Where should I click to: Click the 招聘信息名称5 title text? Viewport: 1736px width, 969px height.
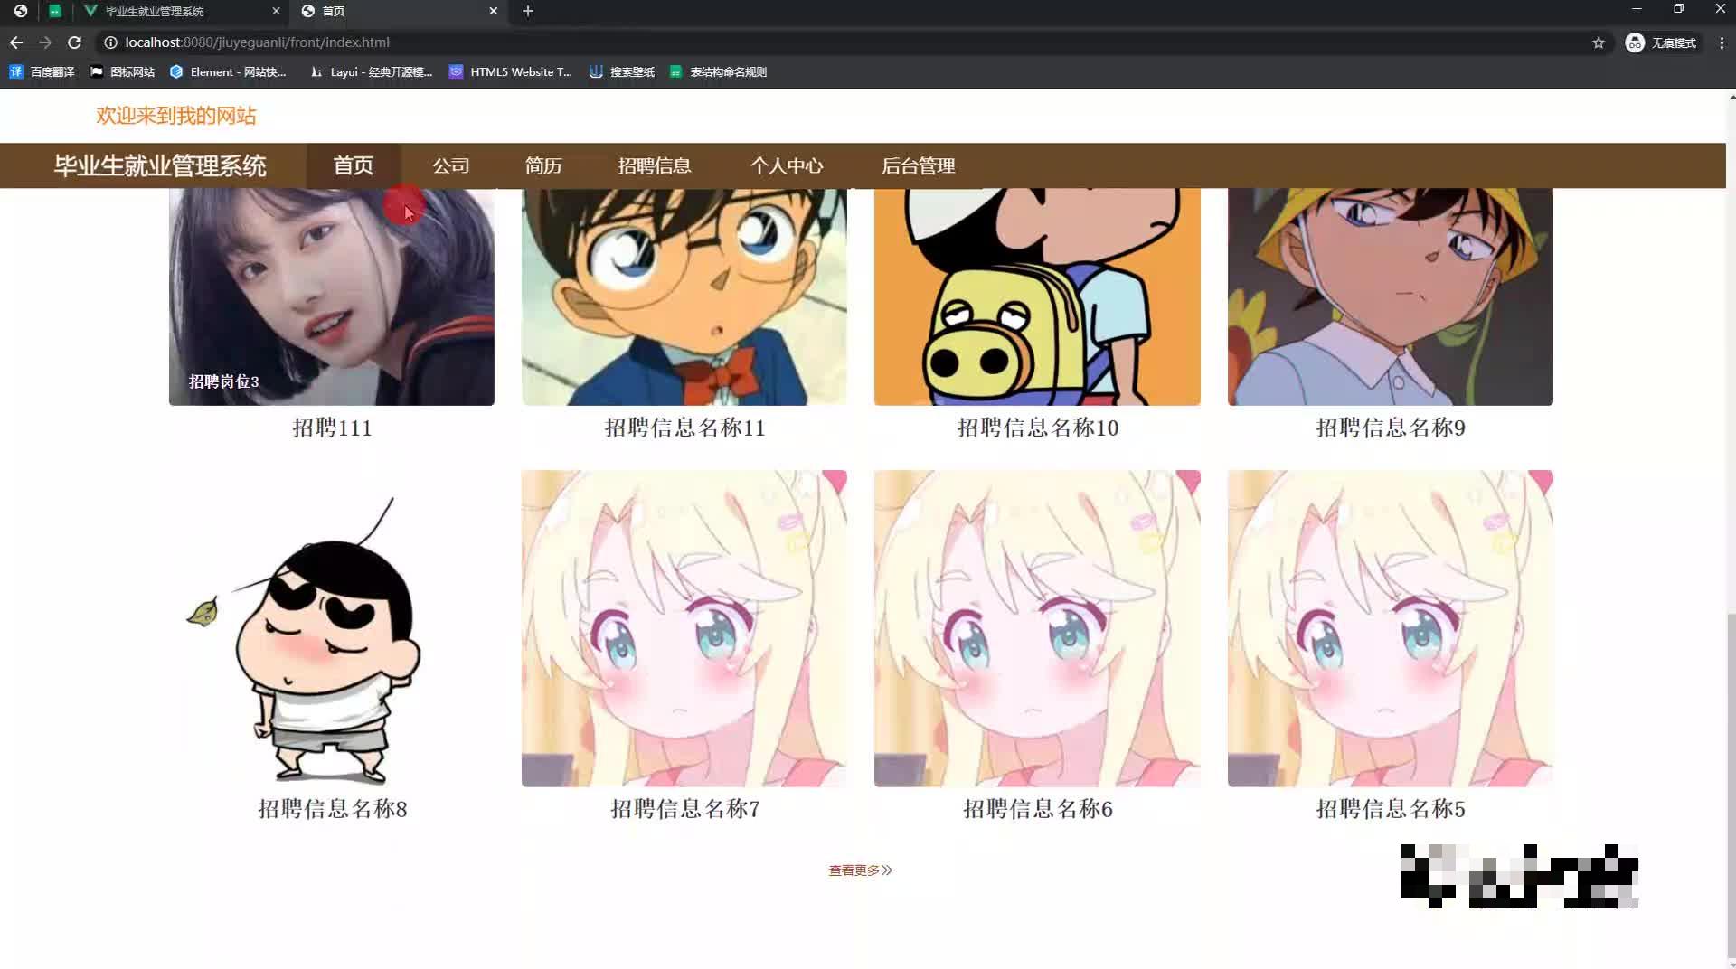[x=1391, y=809]
